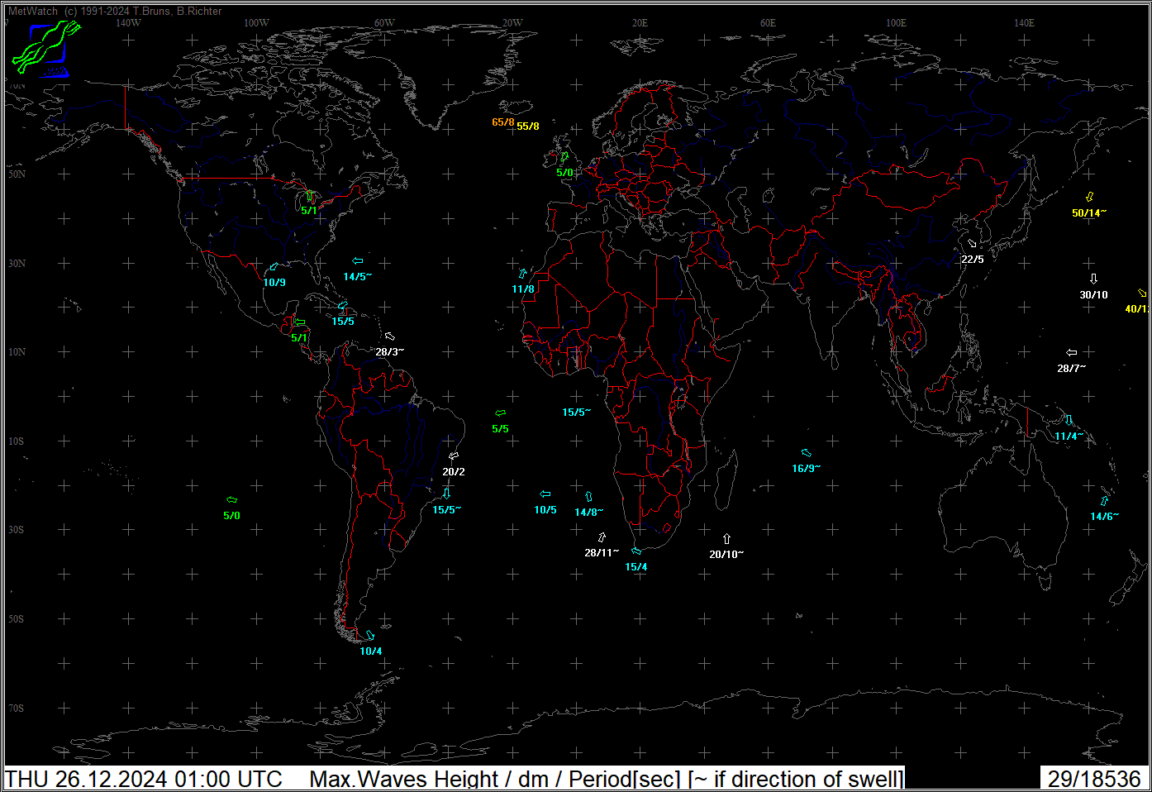The image size is (1152, 792).
Task: Click the white arrow above the 22/5 label
Action: (972, 244)
